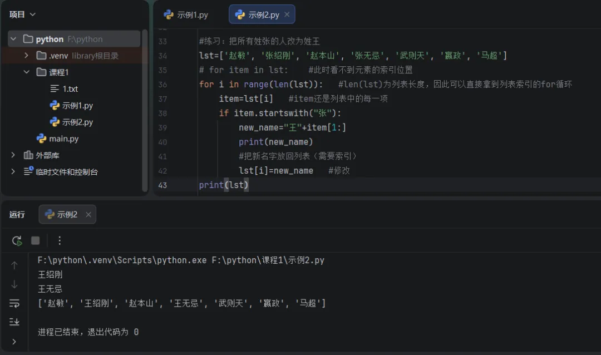This screenshot has height=355, width=601.
Task: Toggle soft-wrap in the console
Action: point(14,304)
